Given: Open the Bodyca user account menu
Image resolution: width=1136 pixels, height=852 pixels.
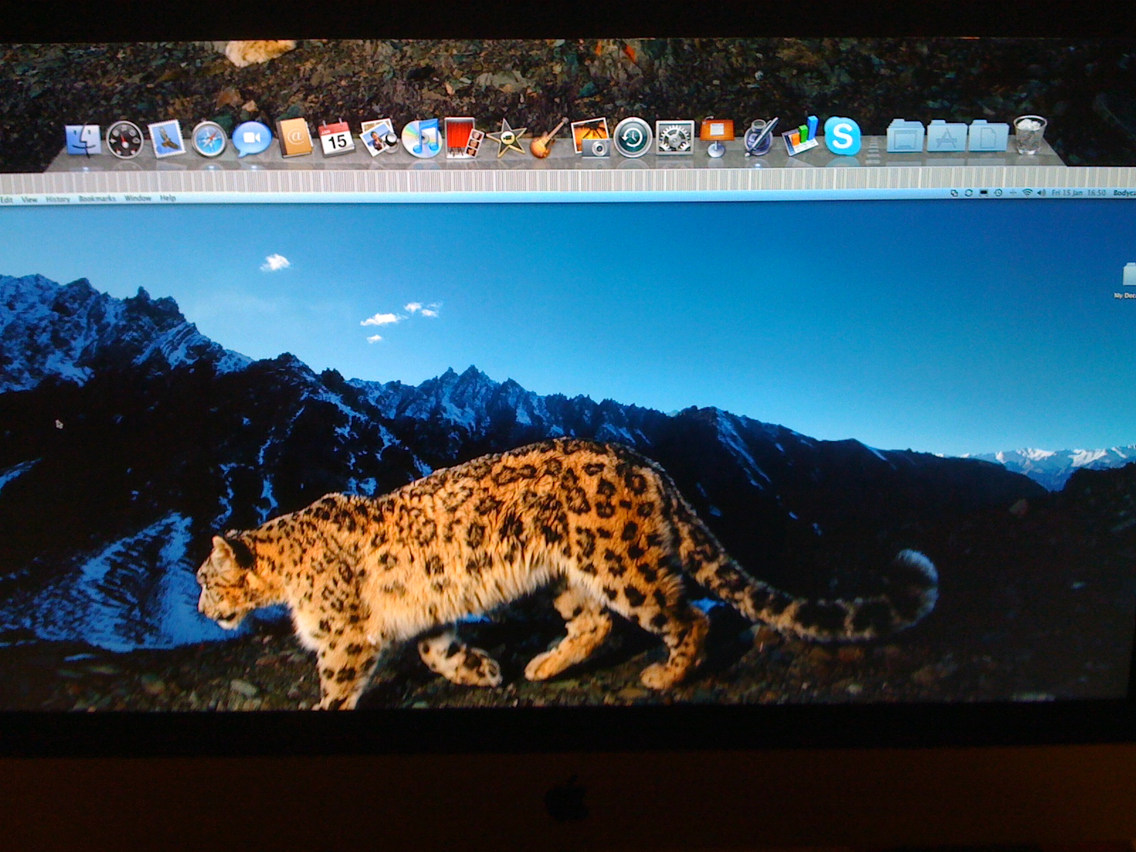Looking at the screenshot, I should pos(1124,193).
